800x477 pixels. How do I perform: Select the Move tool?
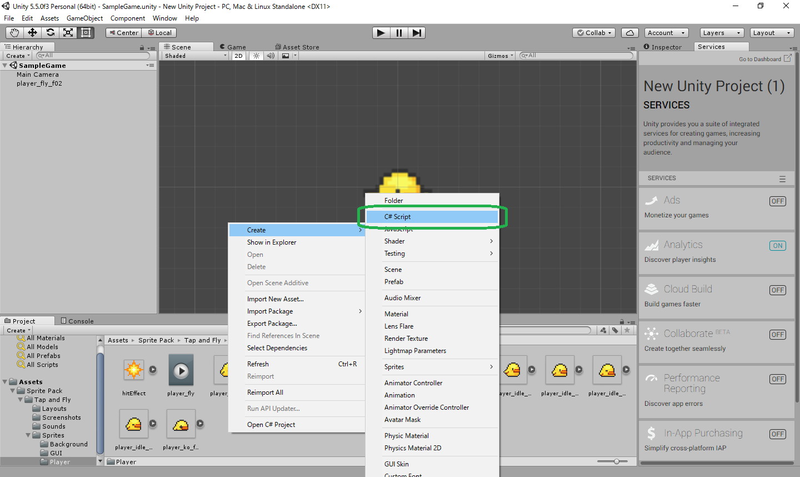[32, 32]
